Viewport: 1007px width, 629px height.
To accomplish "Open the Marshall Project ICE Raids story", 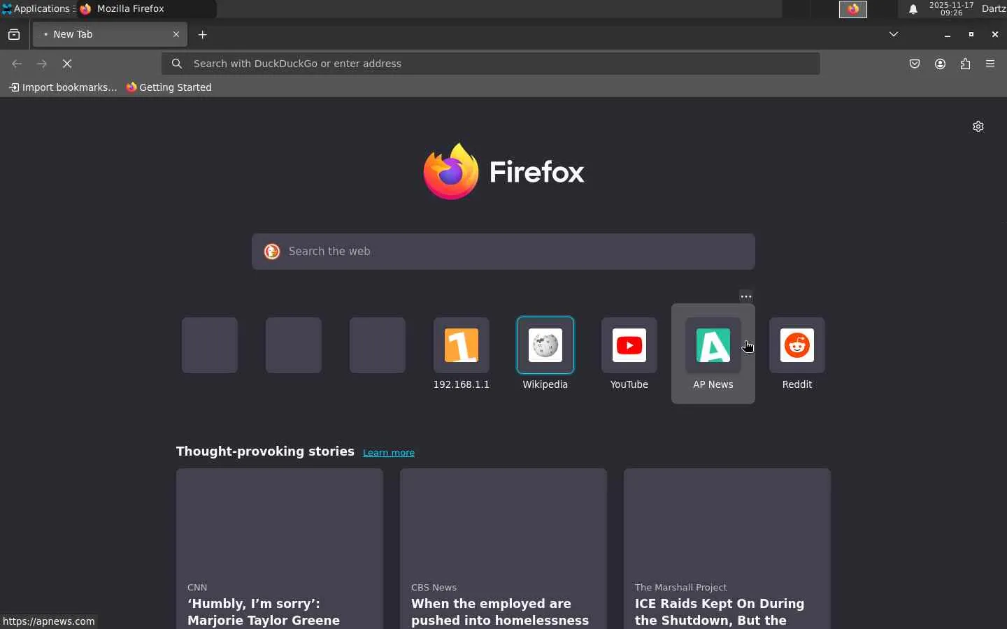I will click(727, 549).
